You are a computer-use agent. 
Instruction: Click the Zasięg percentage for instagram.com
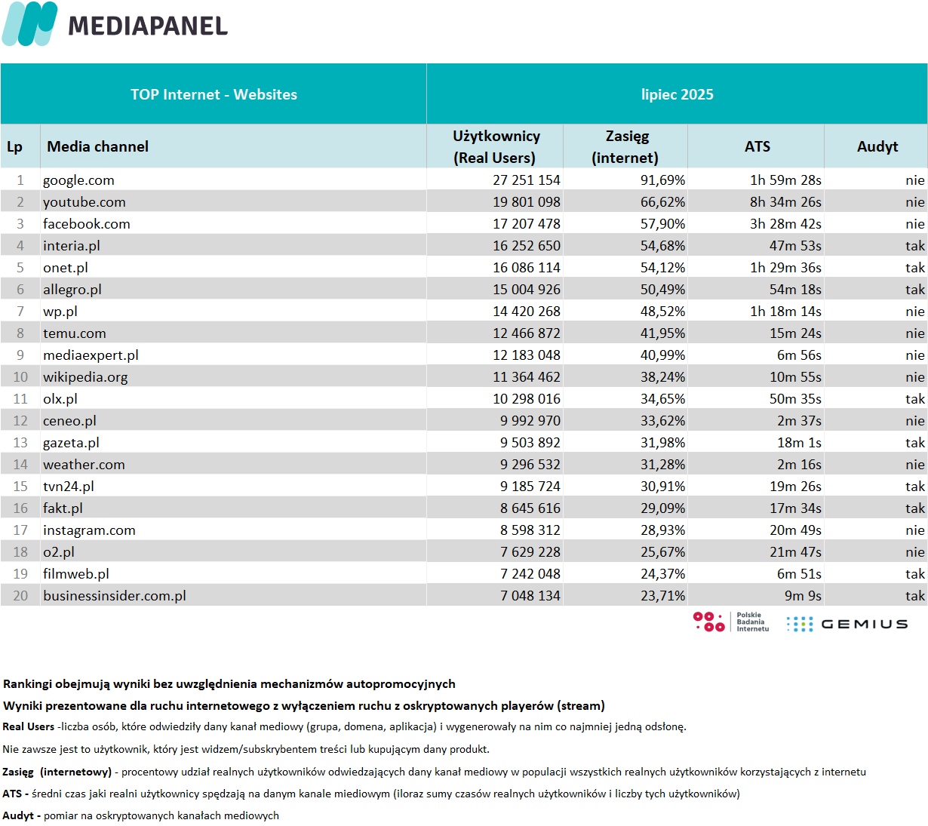pos(662,530)
